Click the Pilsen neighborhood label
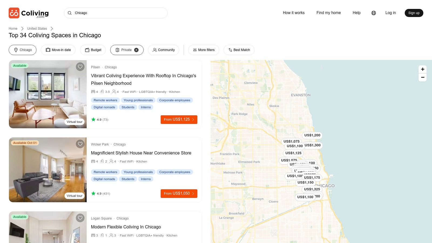The width and height of the screenshot is (432, 243). (95, 67)
